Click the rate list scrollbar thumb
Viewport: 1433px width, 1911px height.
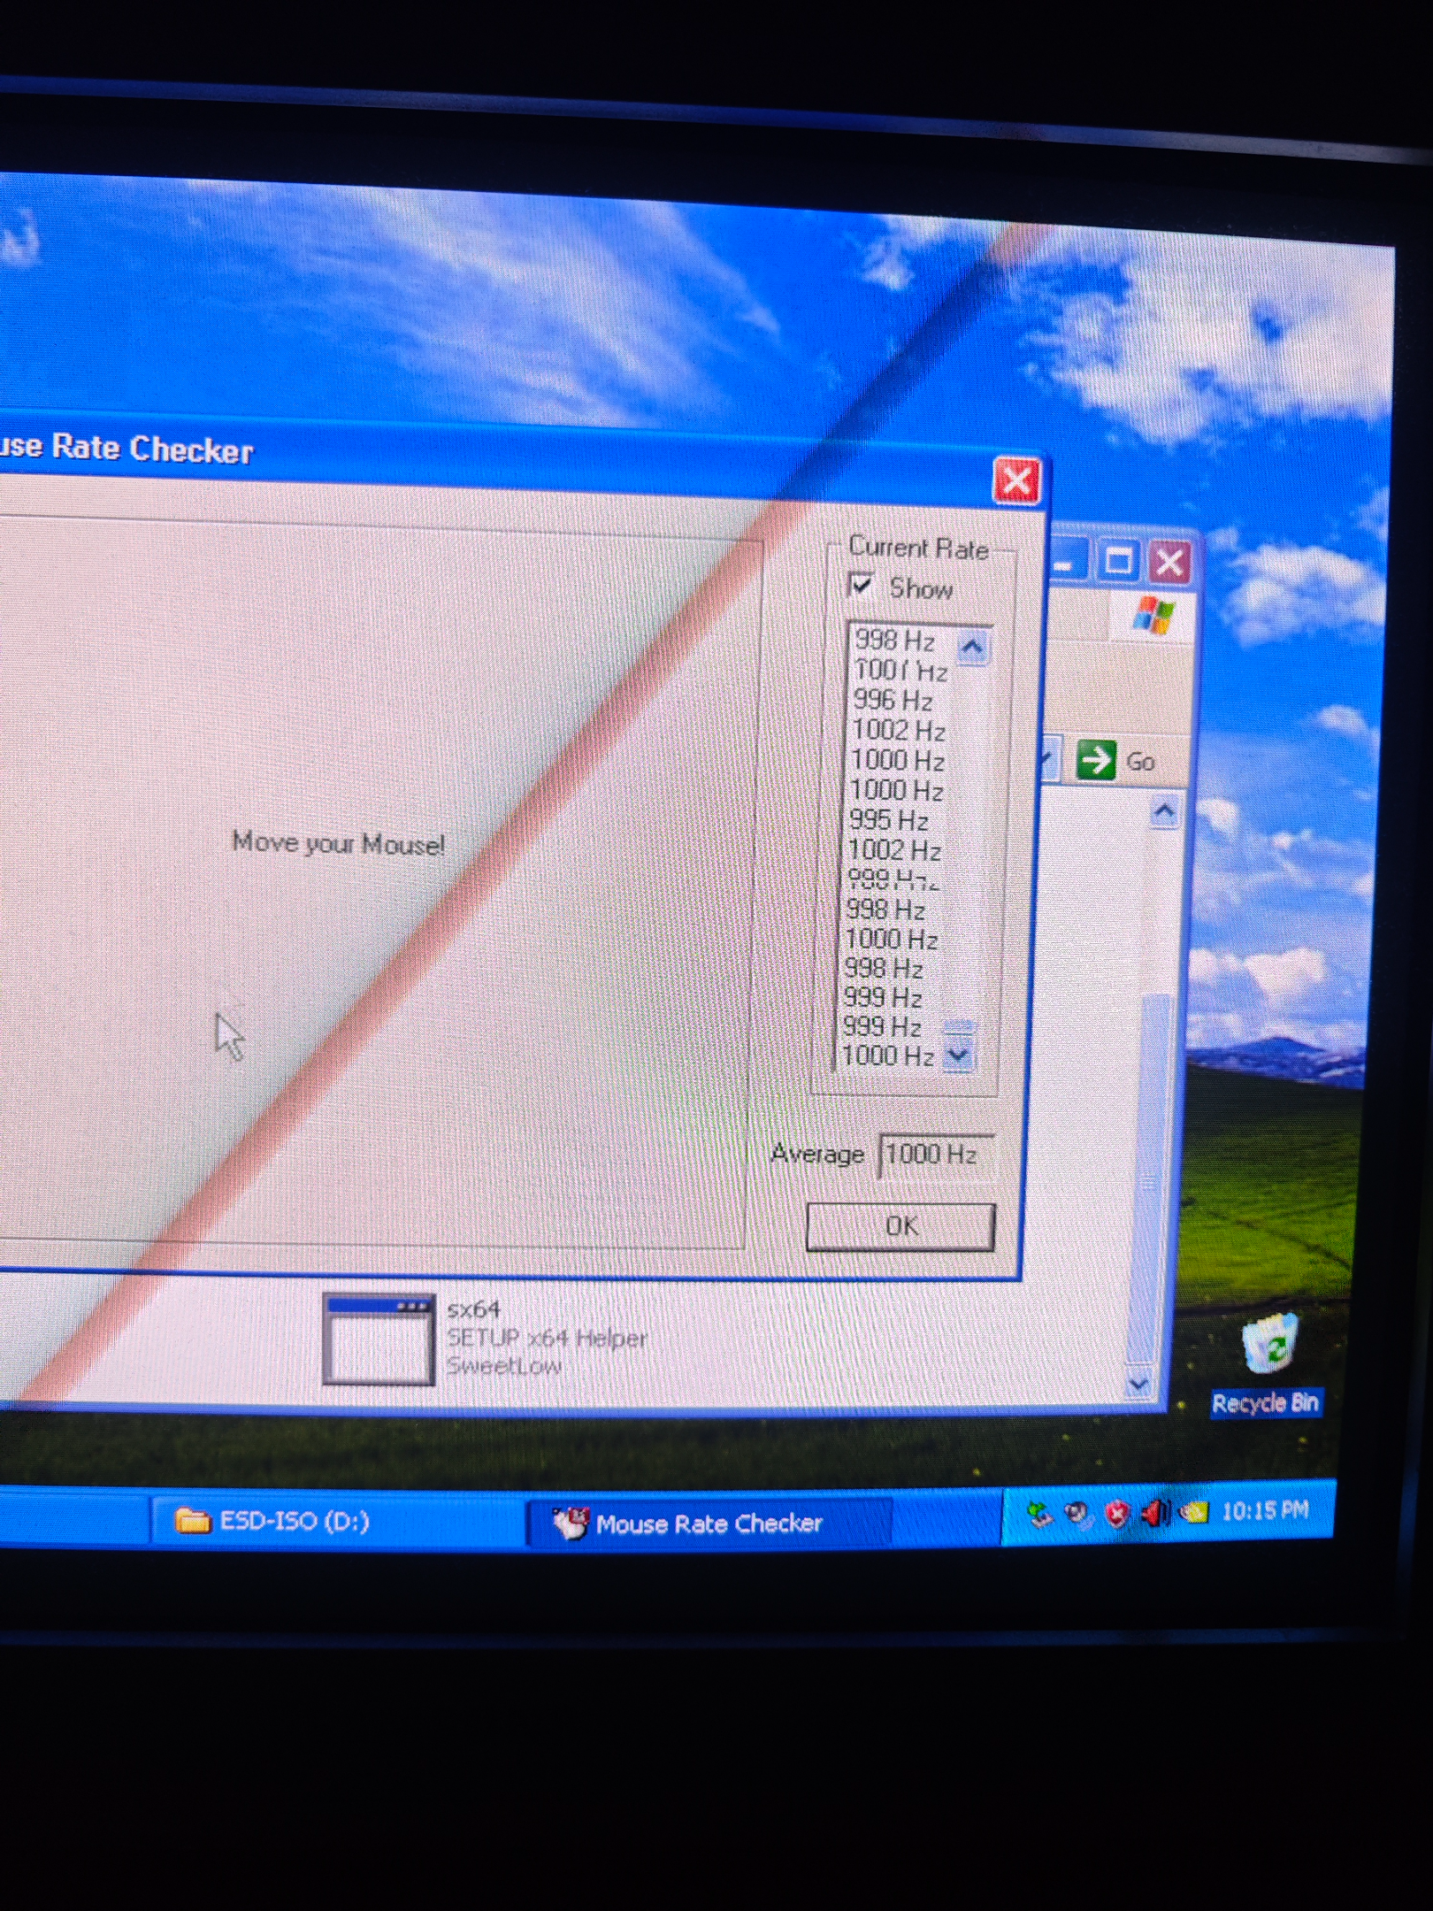pos(959,1027)
